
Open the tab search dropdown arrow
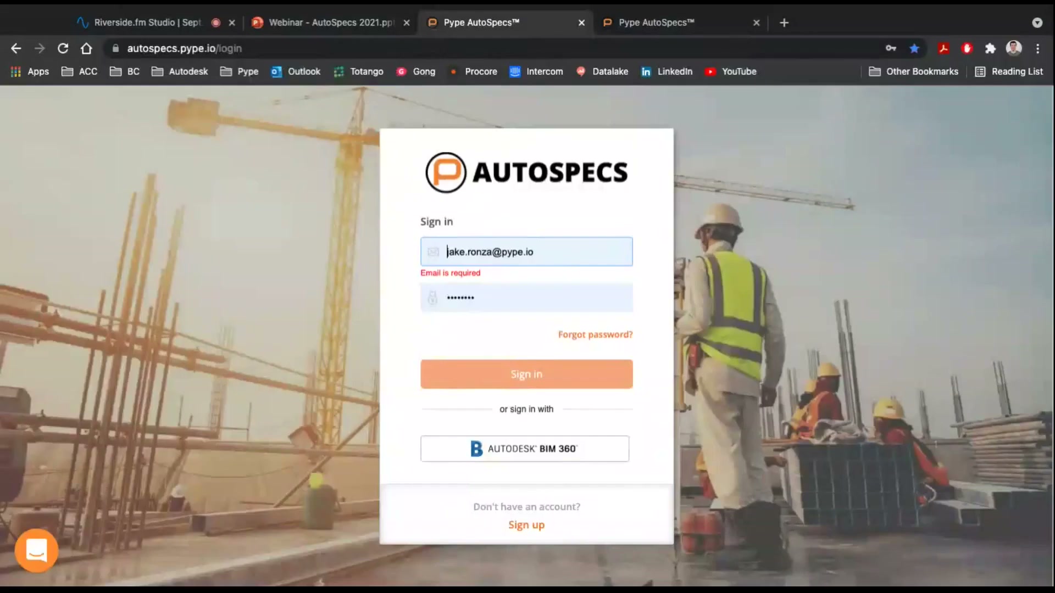click(x=1037, y=23)
